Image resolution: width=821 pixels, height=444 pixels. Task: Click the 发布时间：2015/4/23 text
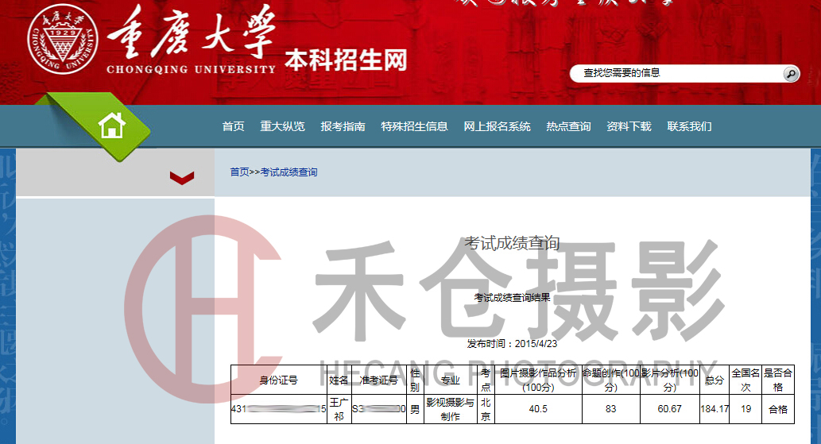[x=512, y=344]
